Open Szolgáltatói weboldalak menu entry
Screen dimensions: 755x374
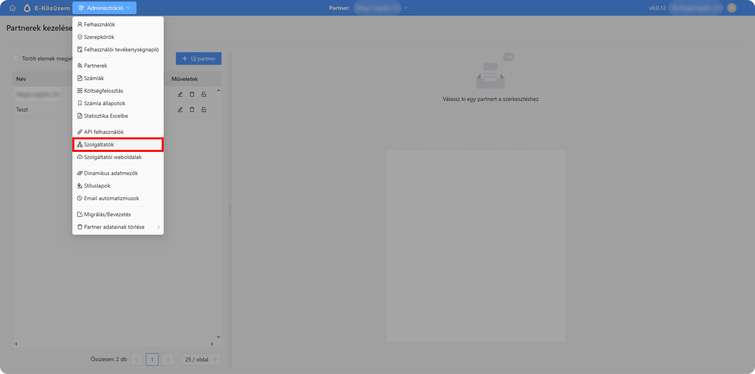click(x=118, y=157)
